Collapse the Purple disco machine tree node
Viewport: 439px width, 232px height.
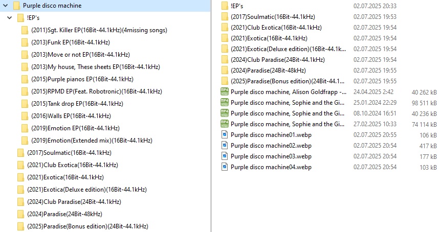[x=5, y=5]
